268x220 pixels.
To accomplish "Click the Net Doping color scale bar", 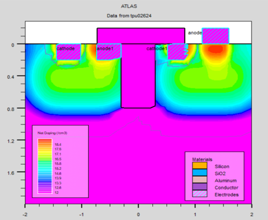I will click(x=45, y=166).
